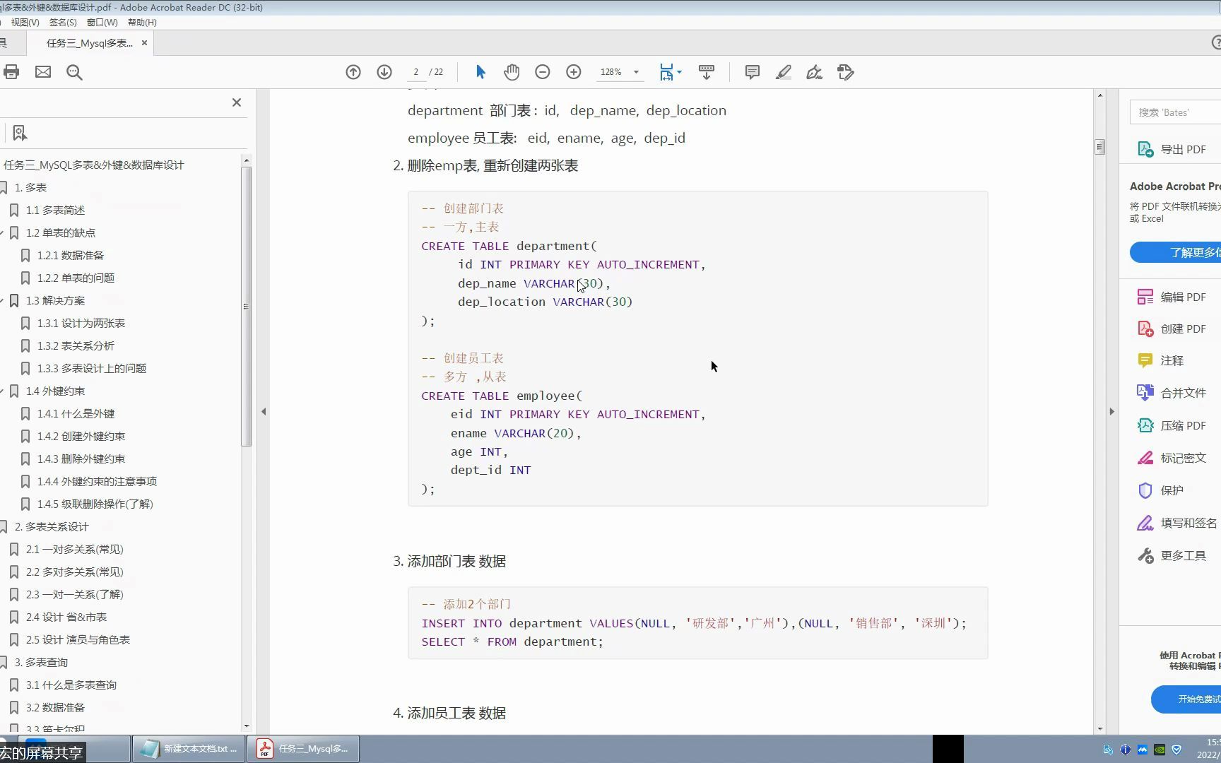Click the 开始免费试用 button
This screenshot has width=1221, height=763.
(1186, 699)
